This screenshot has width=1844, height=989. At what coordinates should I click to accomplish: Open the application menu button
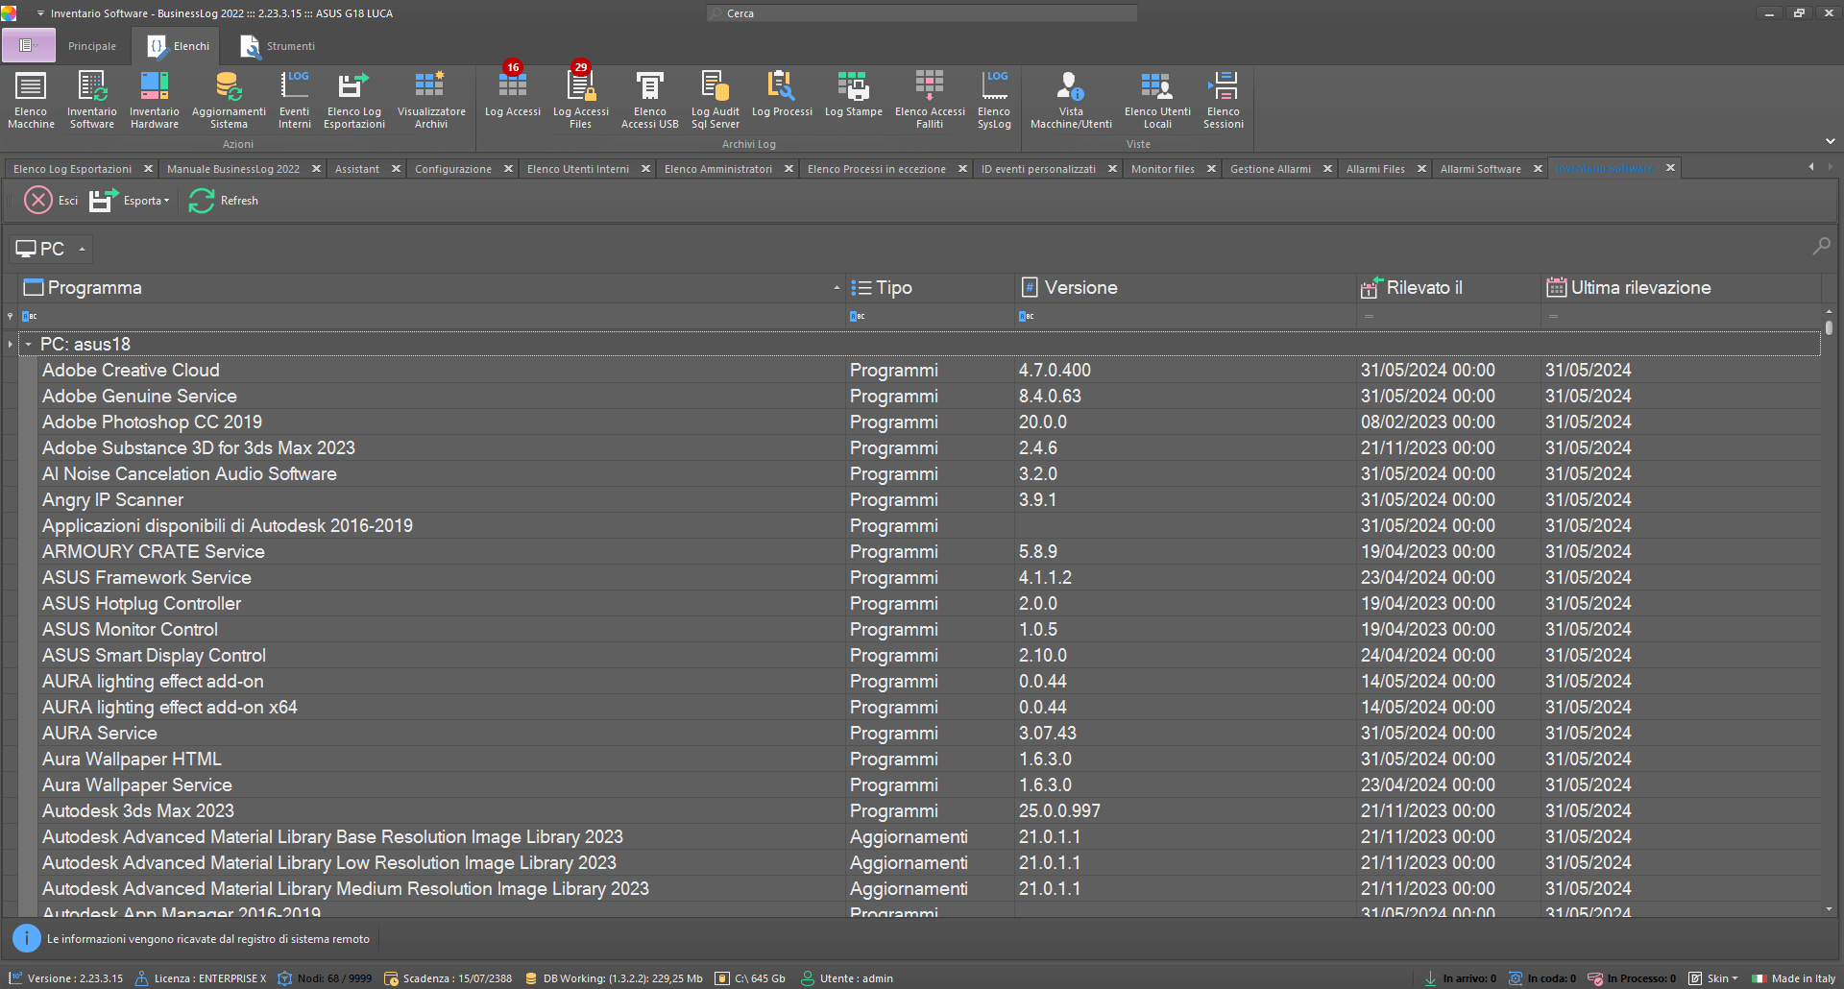(29, 45)
